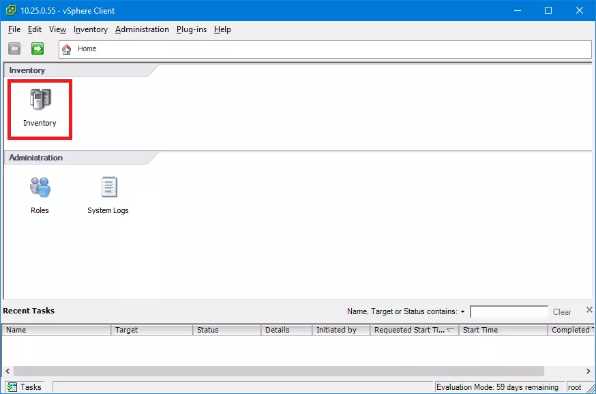The height and width of the screenshot is (394, 596).
Task: Sort tasks by the Start Time column header
Action: [503, 330]
